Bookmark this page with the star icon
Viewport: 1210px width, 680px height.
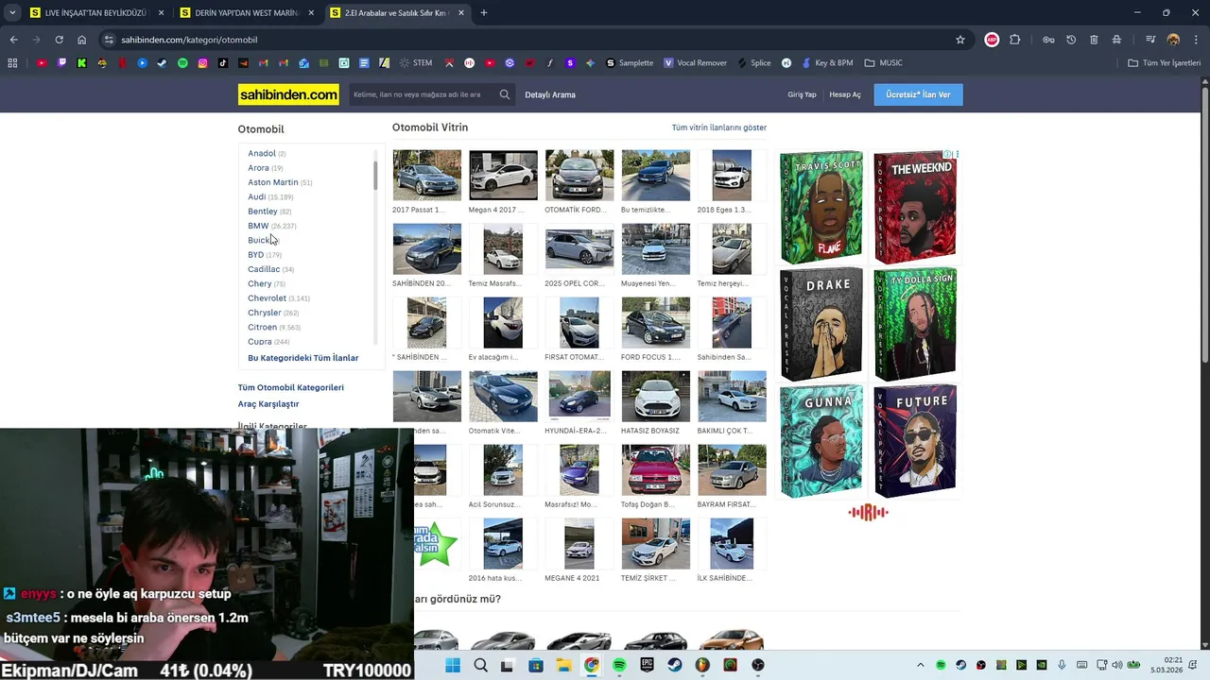tap(960, 40)
